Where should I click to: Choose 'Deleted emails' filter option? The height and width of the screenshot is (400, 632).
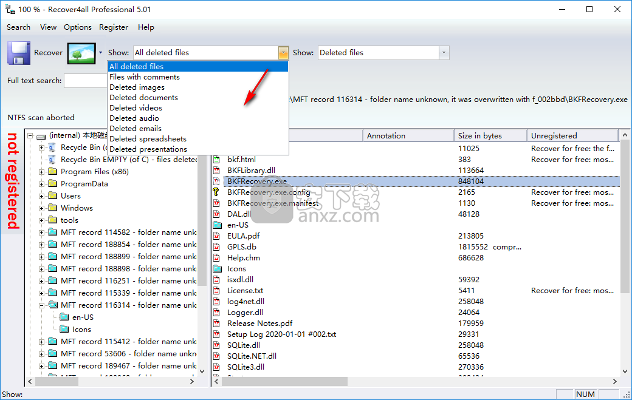tap(198, 128)
